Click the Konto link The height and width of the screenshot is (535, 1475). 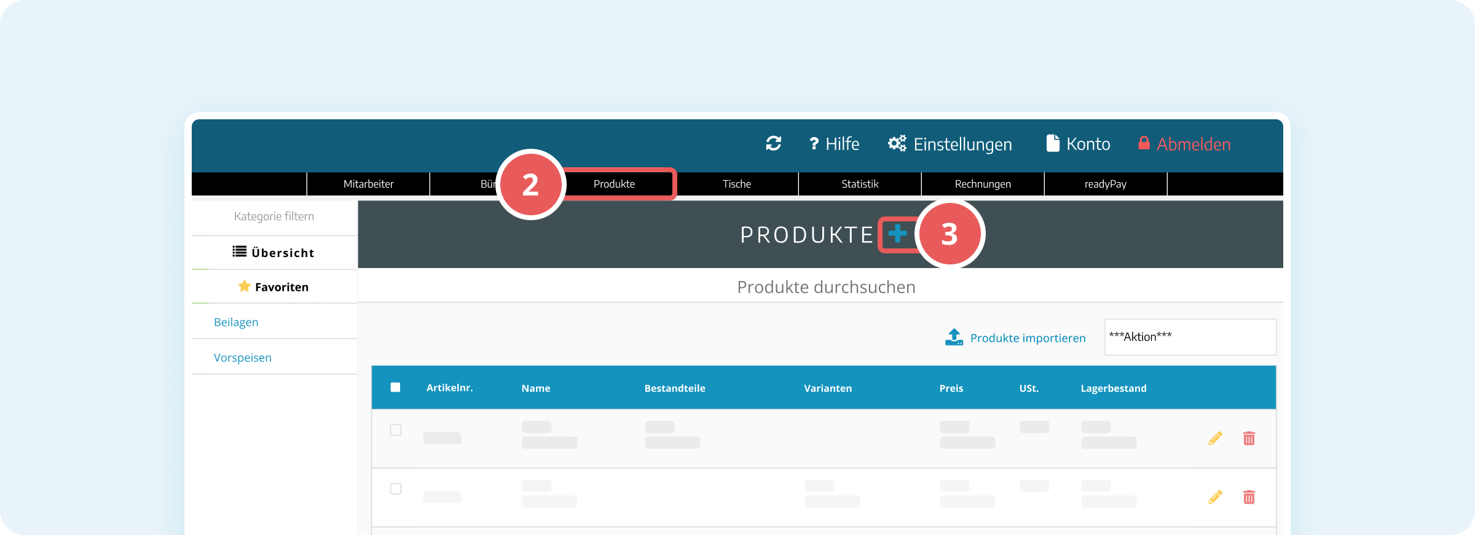coord(1088,144)
